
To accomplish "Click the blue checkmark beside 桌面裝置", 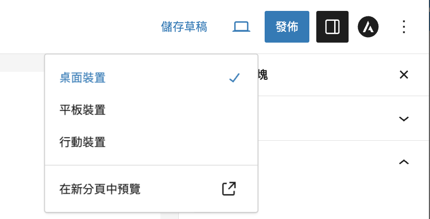I will point(235,78).
